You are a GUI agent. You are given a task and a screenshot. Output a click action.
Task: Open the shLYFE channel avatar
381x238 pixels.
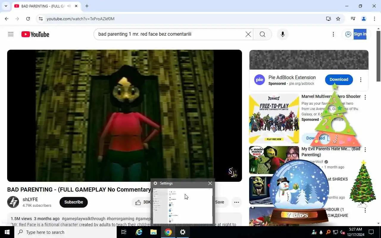click(x=13, y=202)
